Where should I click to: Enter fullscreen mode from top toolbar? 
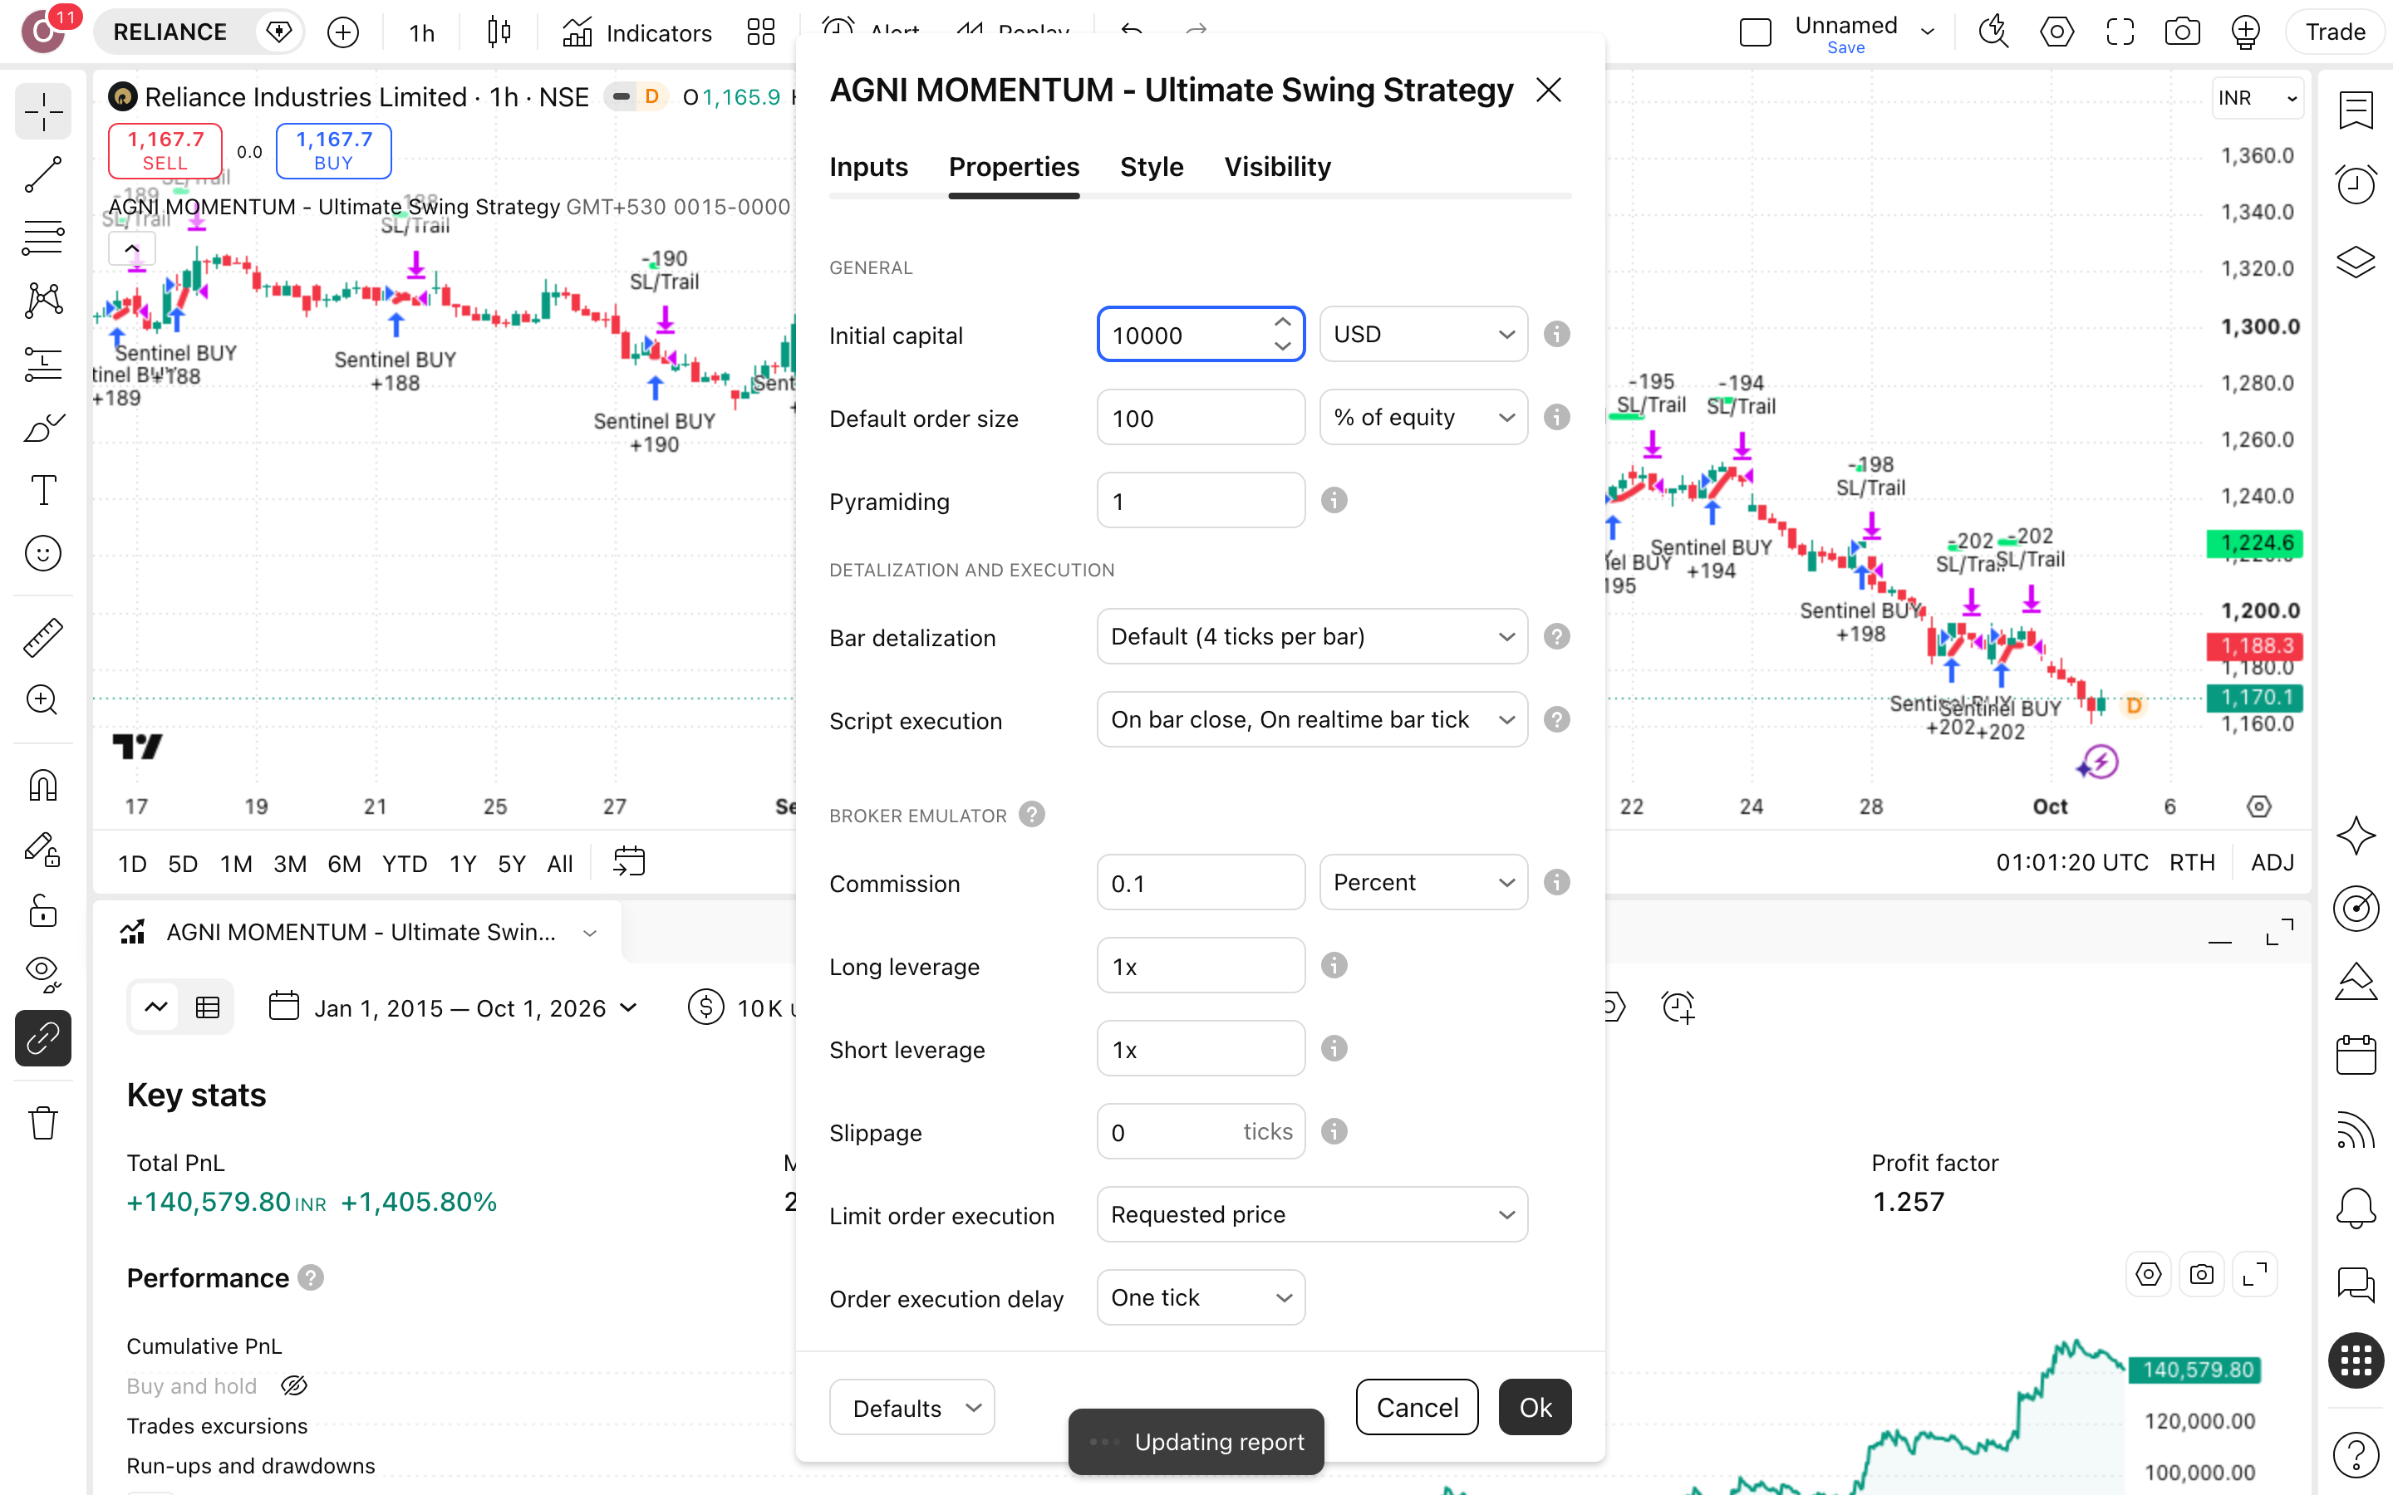coord(2119,32)
